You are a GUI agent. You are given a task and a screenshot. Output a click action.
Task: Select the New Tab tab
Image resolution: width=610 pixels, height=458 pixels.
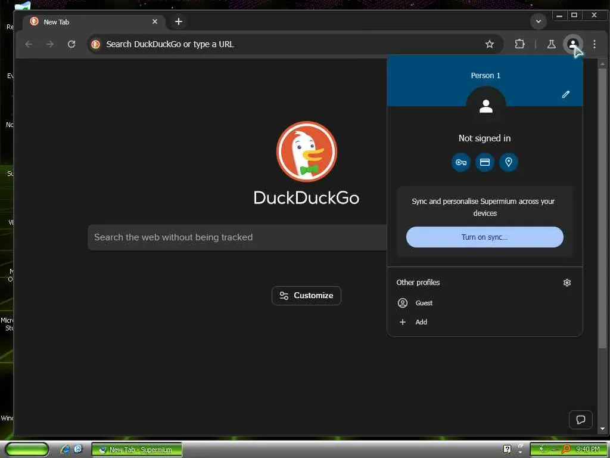(x=94, y=22)
